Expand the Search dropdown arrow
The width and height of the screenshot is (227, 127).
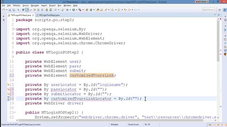point(109,10)
